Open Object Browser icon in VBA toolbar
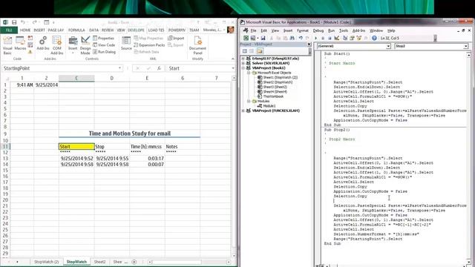Image resolution: width=475 pixels, height=267 pixels. coord(359,38)
